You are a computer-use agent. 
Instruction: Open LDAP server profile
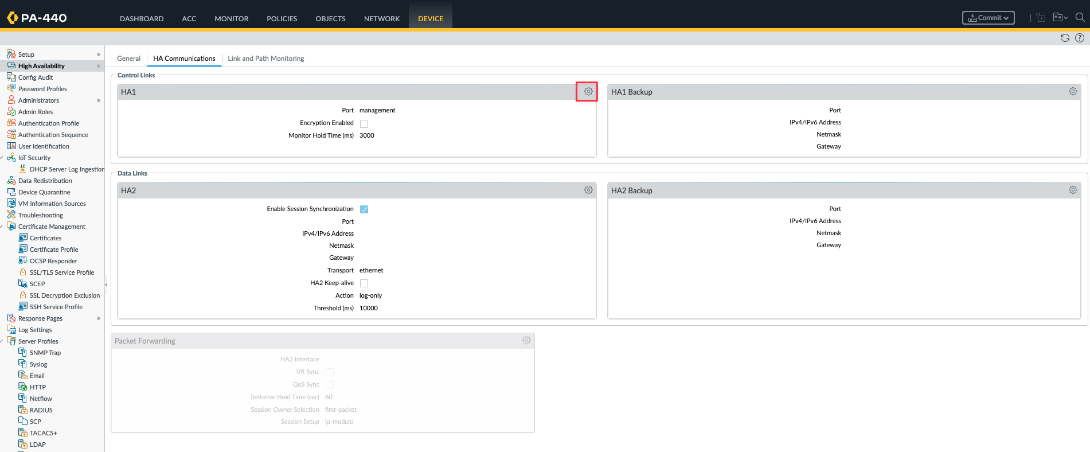coord(38,445)
